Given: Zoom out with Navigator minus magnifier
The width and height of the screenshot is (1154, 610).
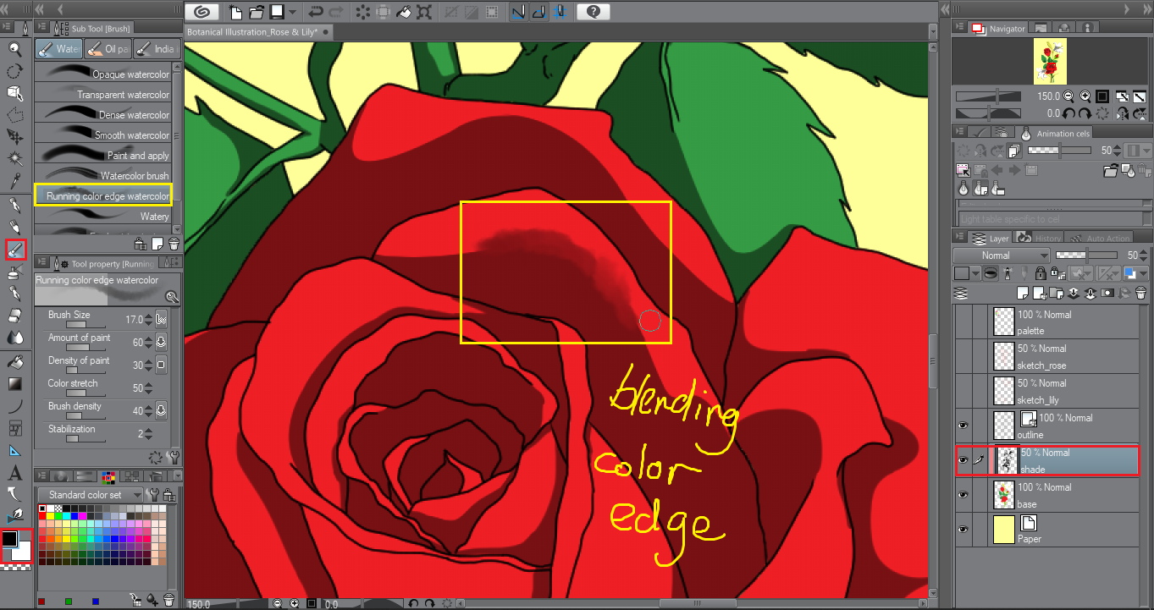Looking at the screenshot, I should [x=1069, y=96].
